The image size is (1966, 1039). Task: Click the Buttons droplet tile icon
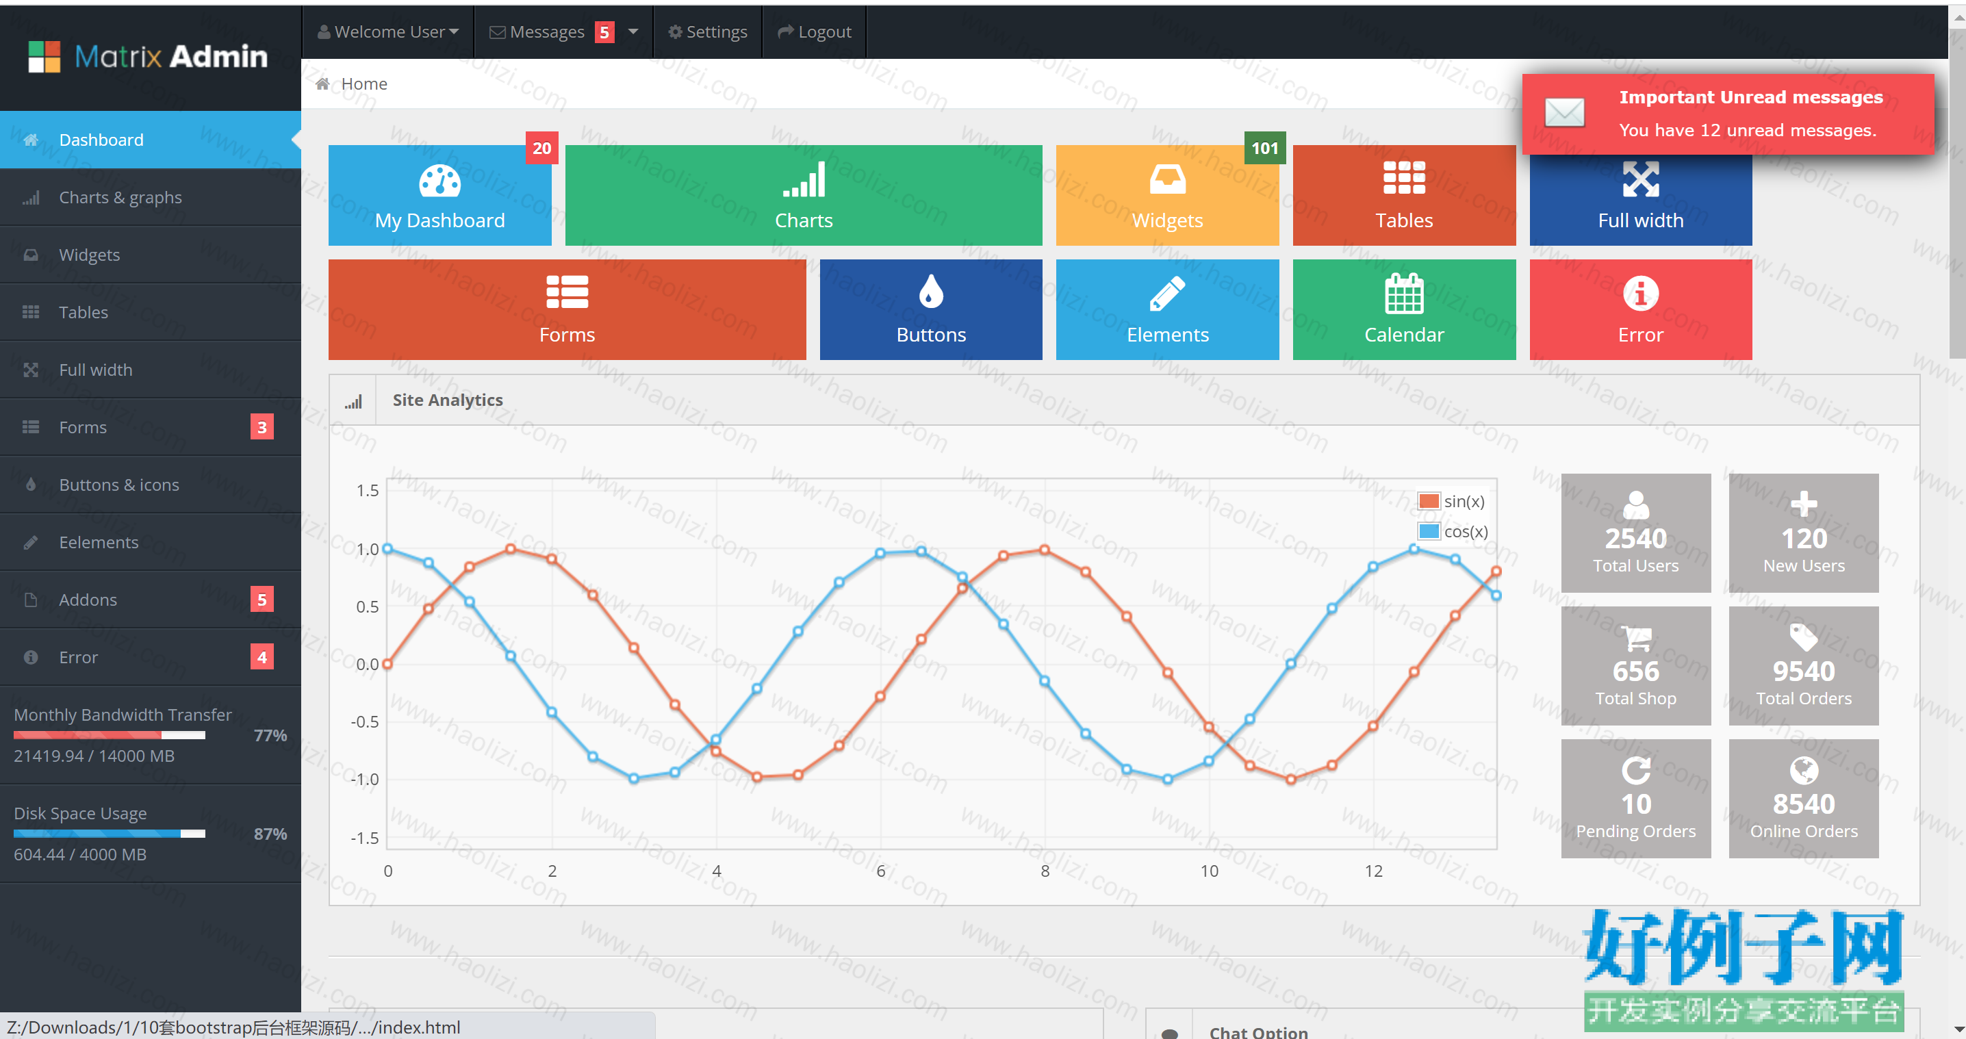[931, 292]
